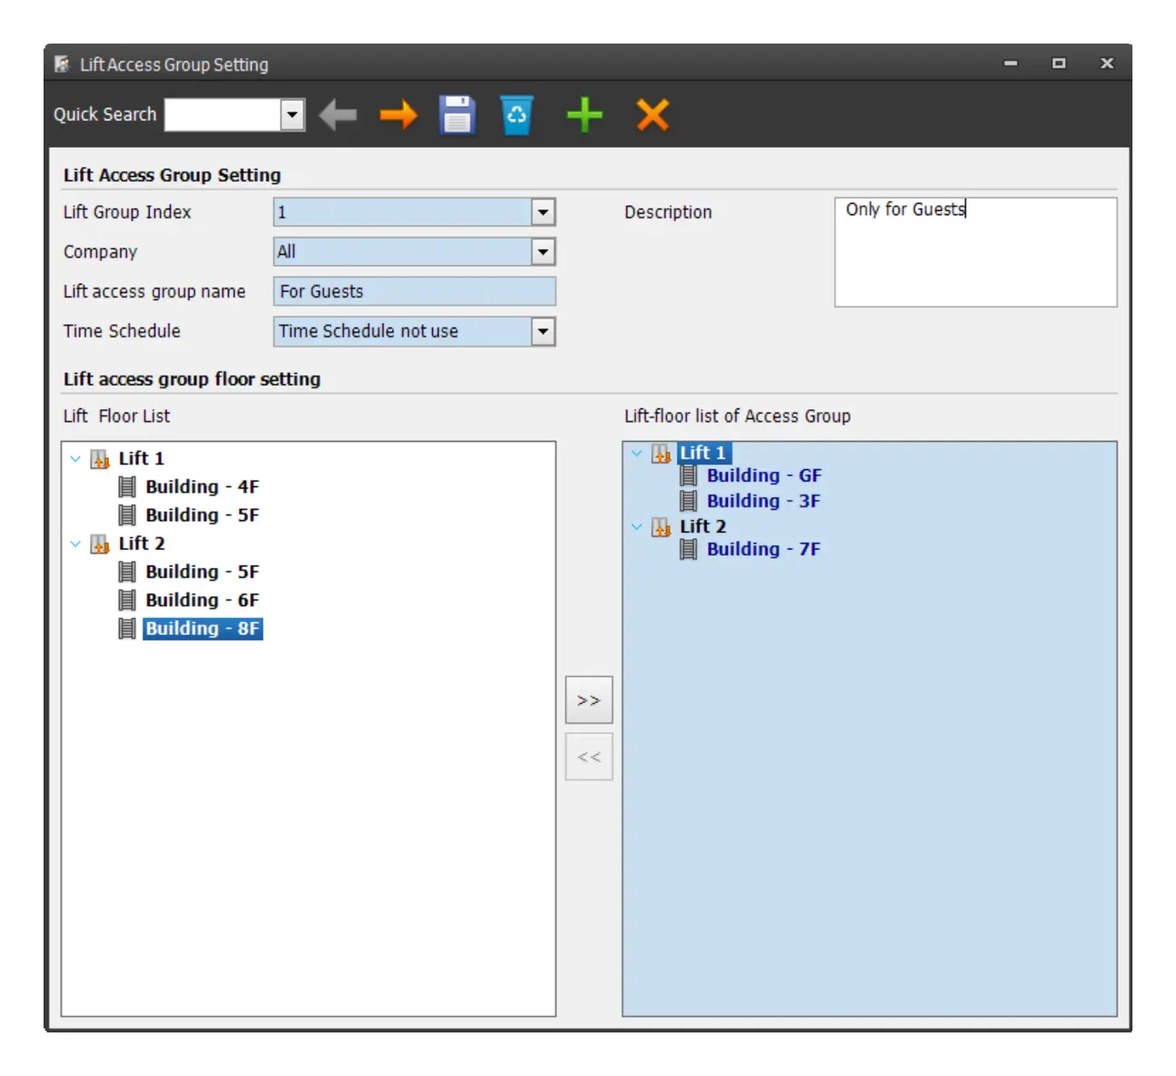The height and width of the screenshot is (1076, 1176).
Task: Click the Lift 2 icon in Access Group list
Action: [661, 527]
